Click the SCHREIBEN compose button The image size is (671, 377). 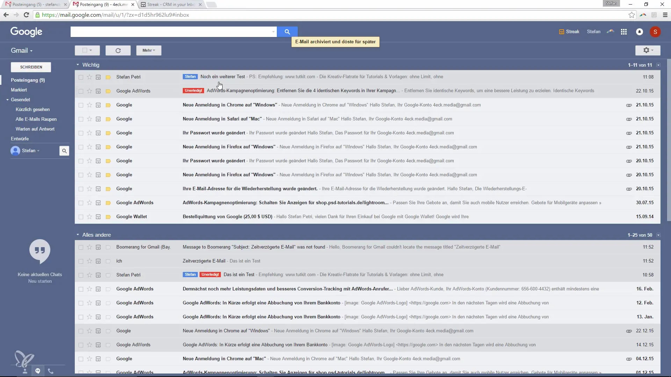coord(31,67)
